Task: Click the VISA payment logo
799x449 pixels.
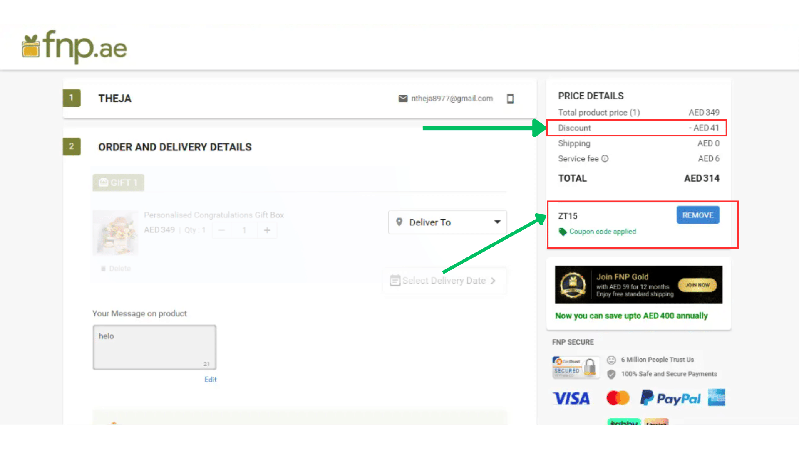Action: pyautogui.click(x=571, y=398)
